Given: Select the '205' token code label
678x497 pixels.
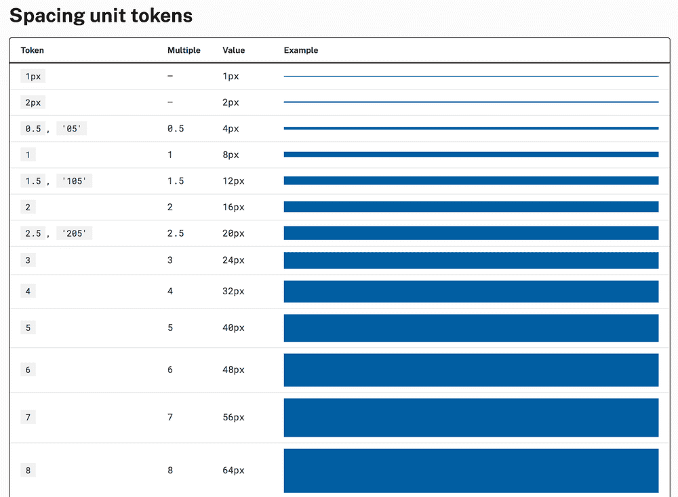Looking at the screenshot, I should [74, 233].
